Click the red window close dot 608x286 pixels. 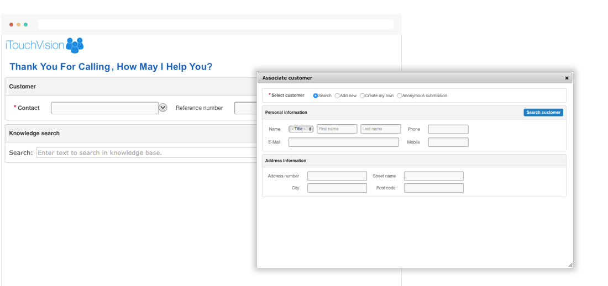(x=11, y=24)
